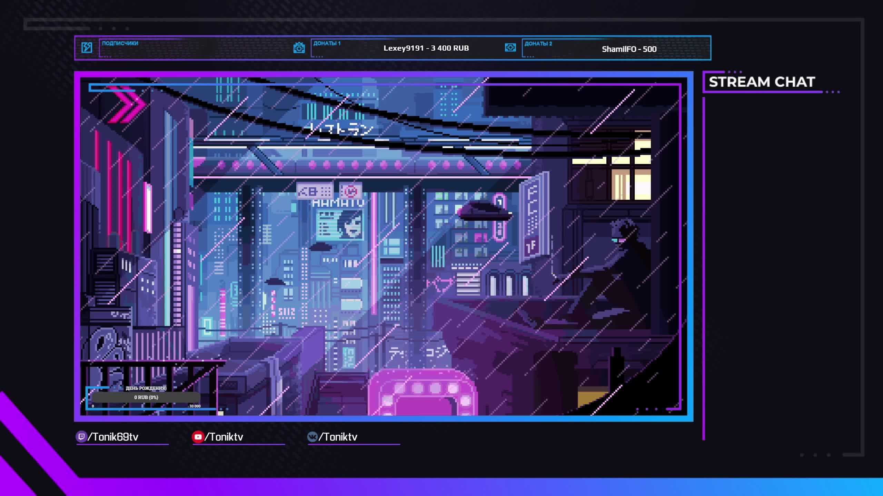
Task: Click the camera icon beside ДОНАТЫ 1
Action: tap(299, 48)
